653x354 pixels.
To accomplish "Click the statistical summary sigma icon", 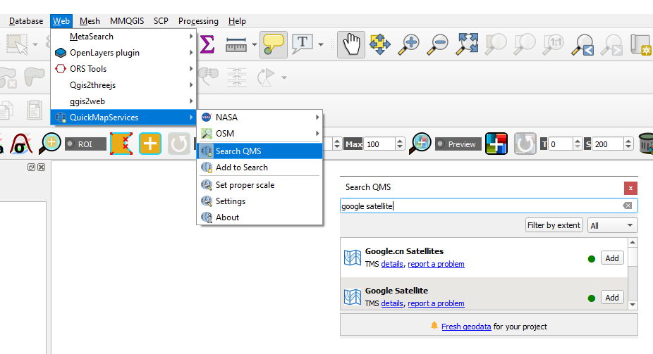I will coord(207,44).
